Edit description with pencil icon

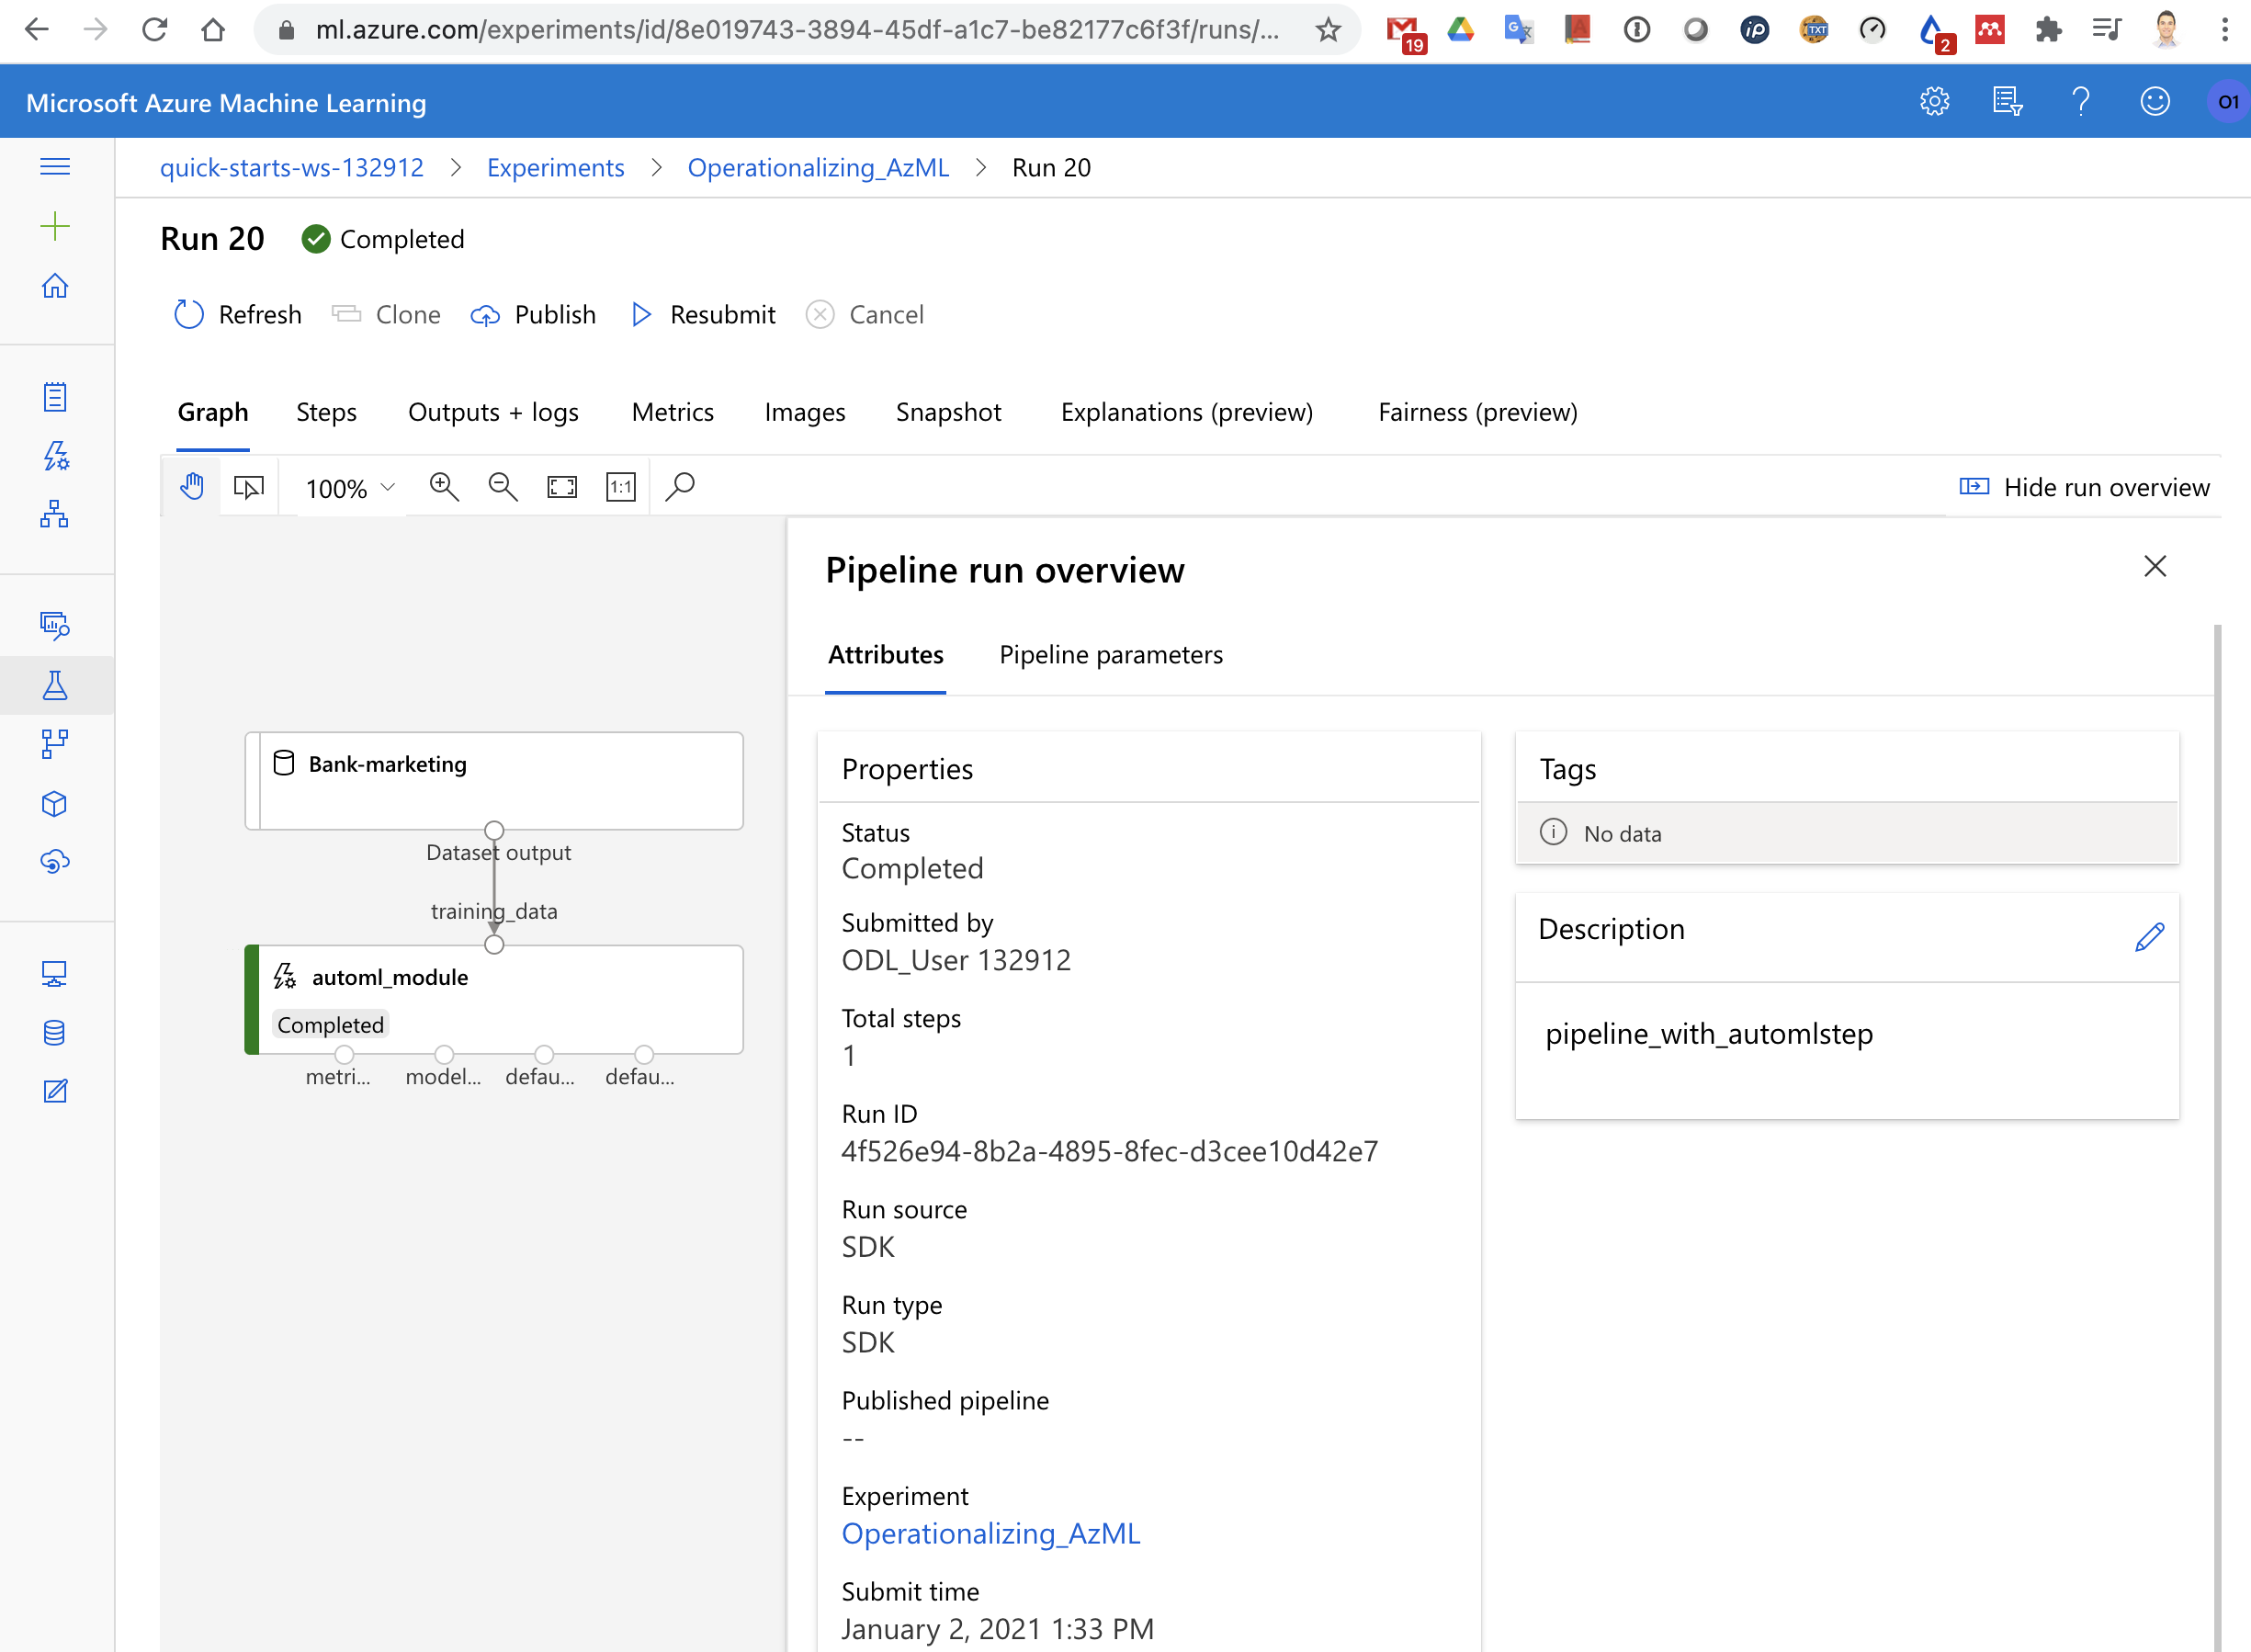coord(2149,936)
